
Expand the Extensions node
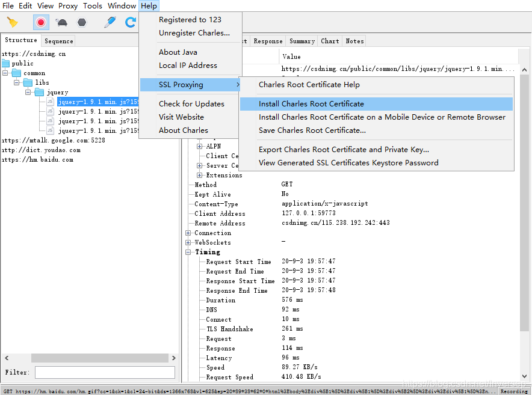[200, 175]
